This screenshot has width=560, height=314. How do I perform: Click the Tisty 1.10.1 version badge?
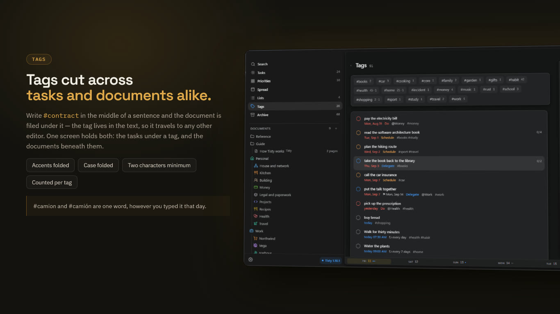pyautogui.click(x=331, y=260)
